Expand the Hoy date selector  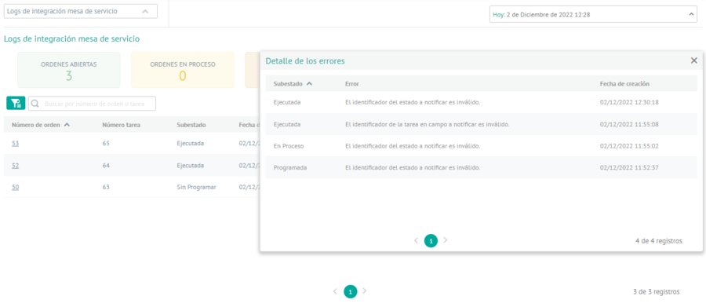click(x=594, y=14)
